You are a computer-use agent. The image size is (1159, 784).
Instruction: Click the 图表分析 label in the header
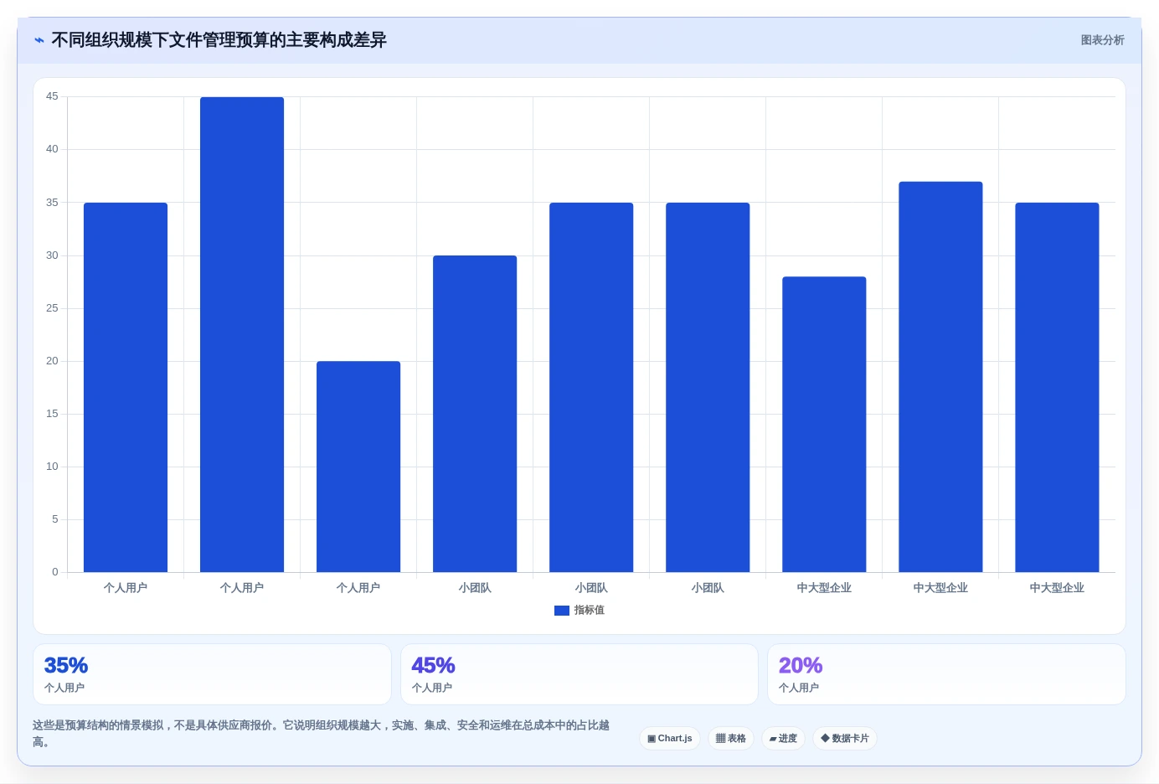[x=1102, y=40]
